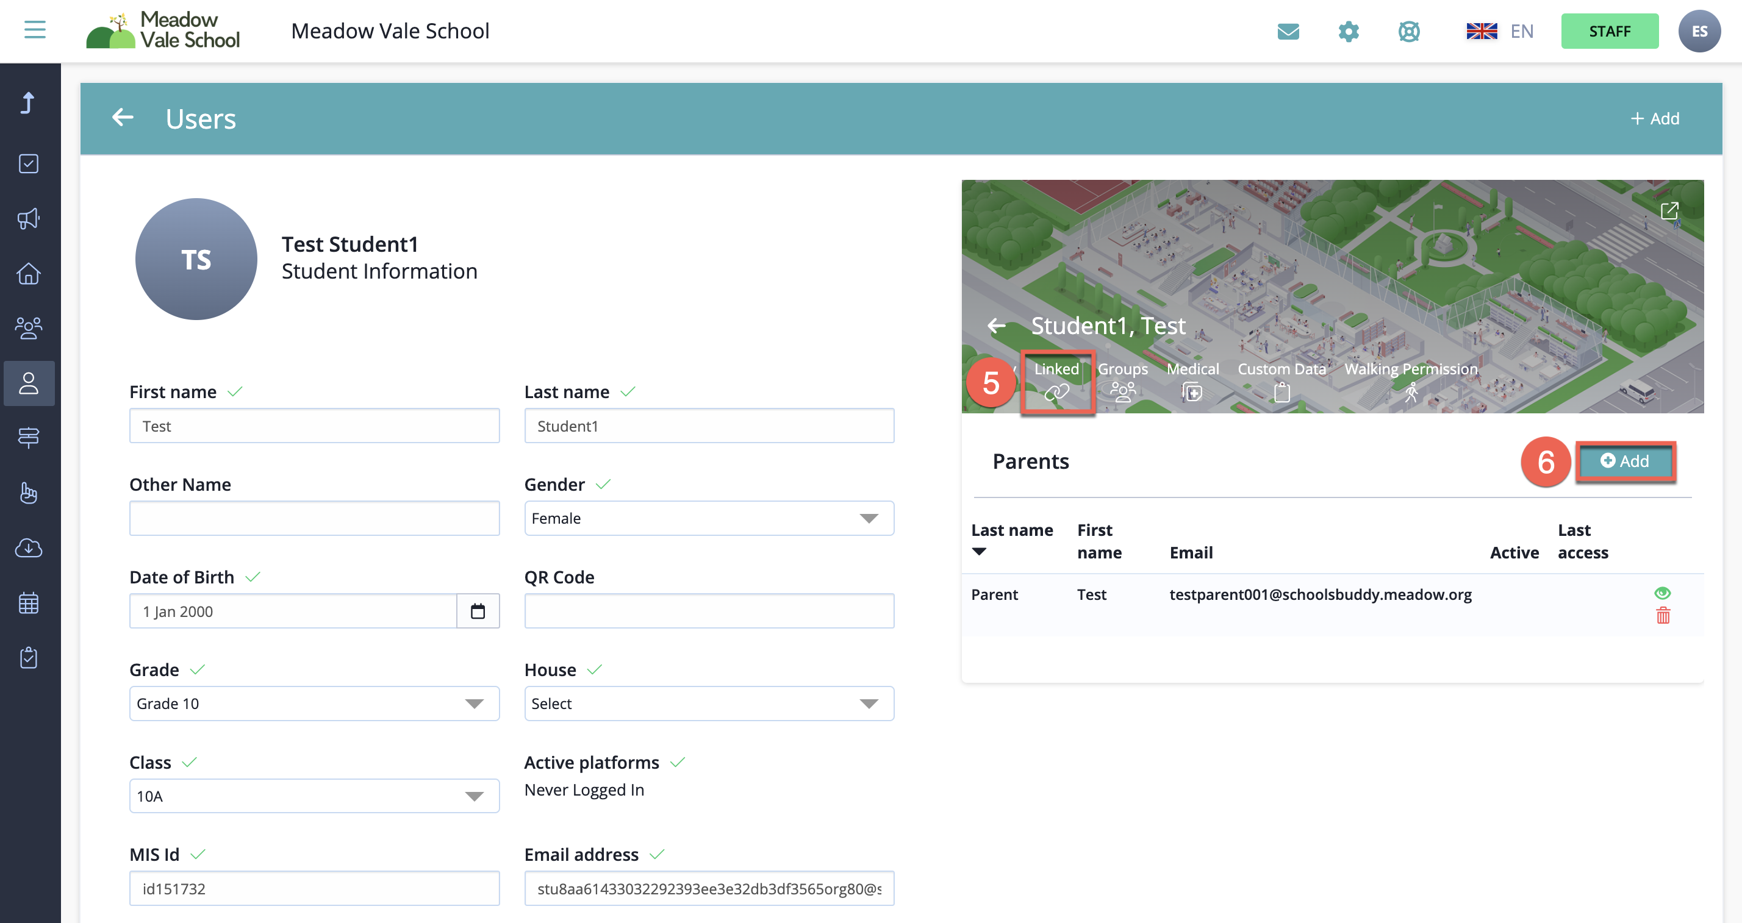Open the settings gear icon
The width and height of the screenshot is (1742, 923).
1349,31
